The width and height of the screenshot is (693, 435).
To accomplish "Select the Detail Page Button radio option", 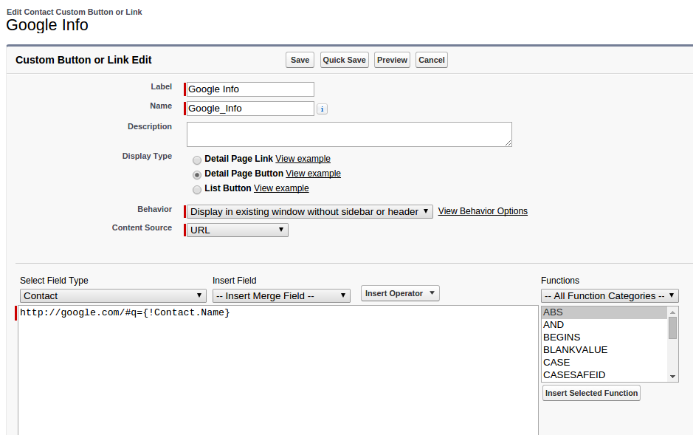I will [197, 175].
